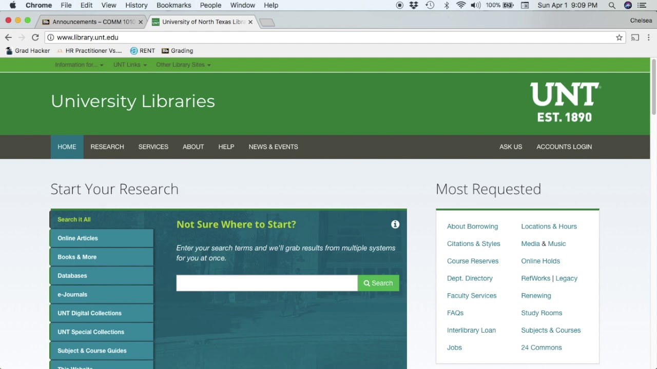657x369 pixels.
Task: Click the volume speaker icon
Action: click(475, 5)
